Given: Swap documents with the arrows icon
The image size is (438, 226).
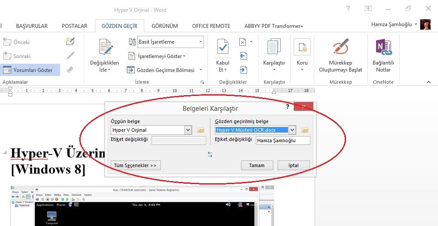Looking at the screenshot, I should (210, 154).
